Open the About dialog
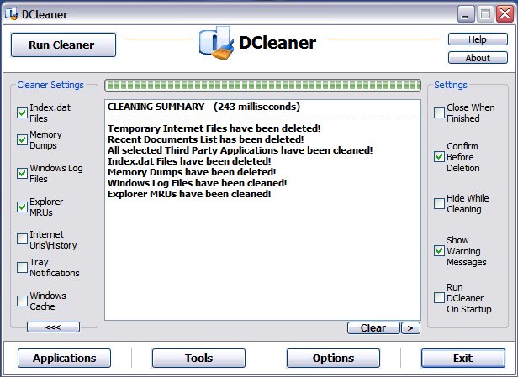The width and height of the screenshot is (518, 377). click(478, 58)
